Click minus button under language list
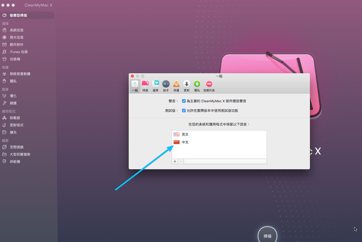Image resolution: width=362 pixels, height=242 pixels. [181, 161]
